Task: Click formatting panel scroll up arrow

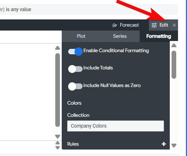Action: coord(174,45)
